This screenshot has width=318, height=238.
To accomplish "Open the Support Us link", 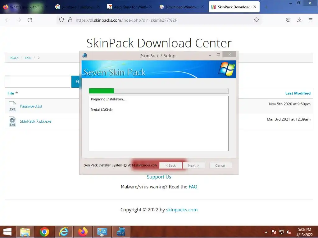I will [x=159, y=177].
